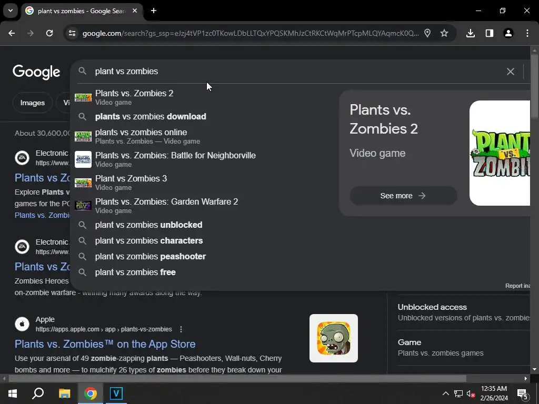
Task: Choose suggestion Garden Warfare 2
Action: click(x=203, y=206)
